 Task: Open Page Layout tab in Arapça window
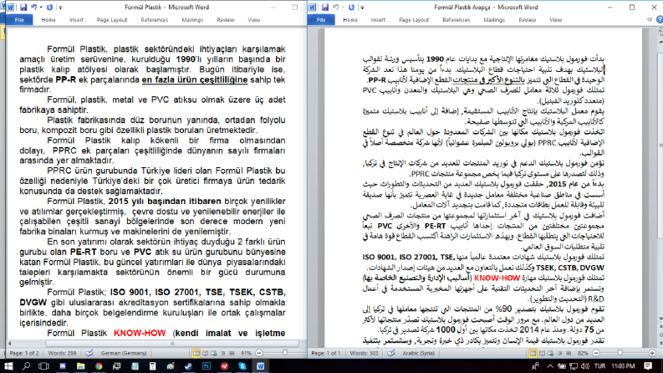414,20
